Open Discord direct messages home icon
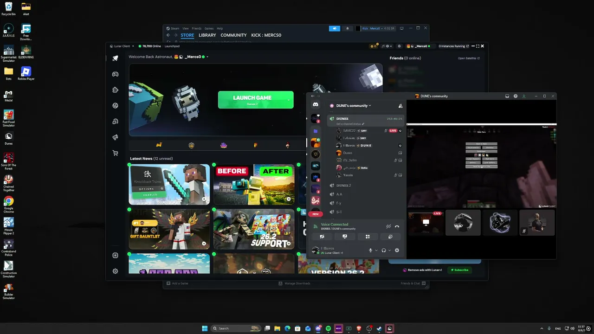Screen dimensions: 594x334 pyautogui.click(x=316, y=105)
